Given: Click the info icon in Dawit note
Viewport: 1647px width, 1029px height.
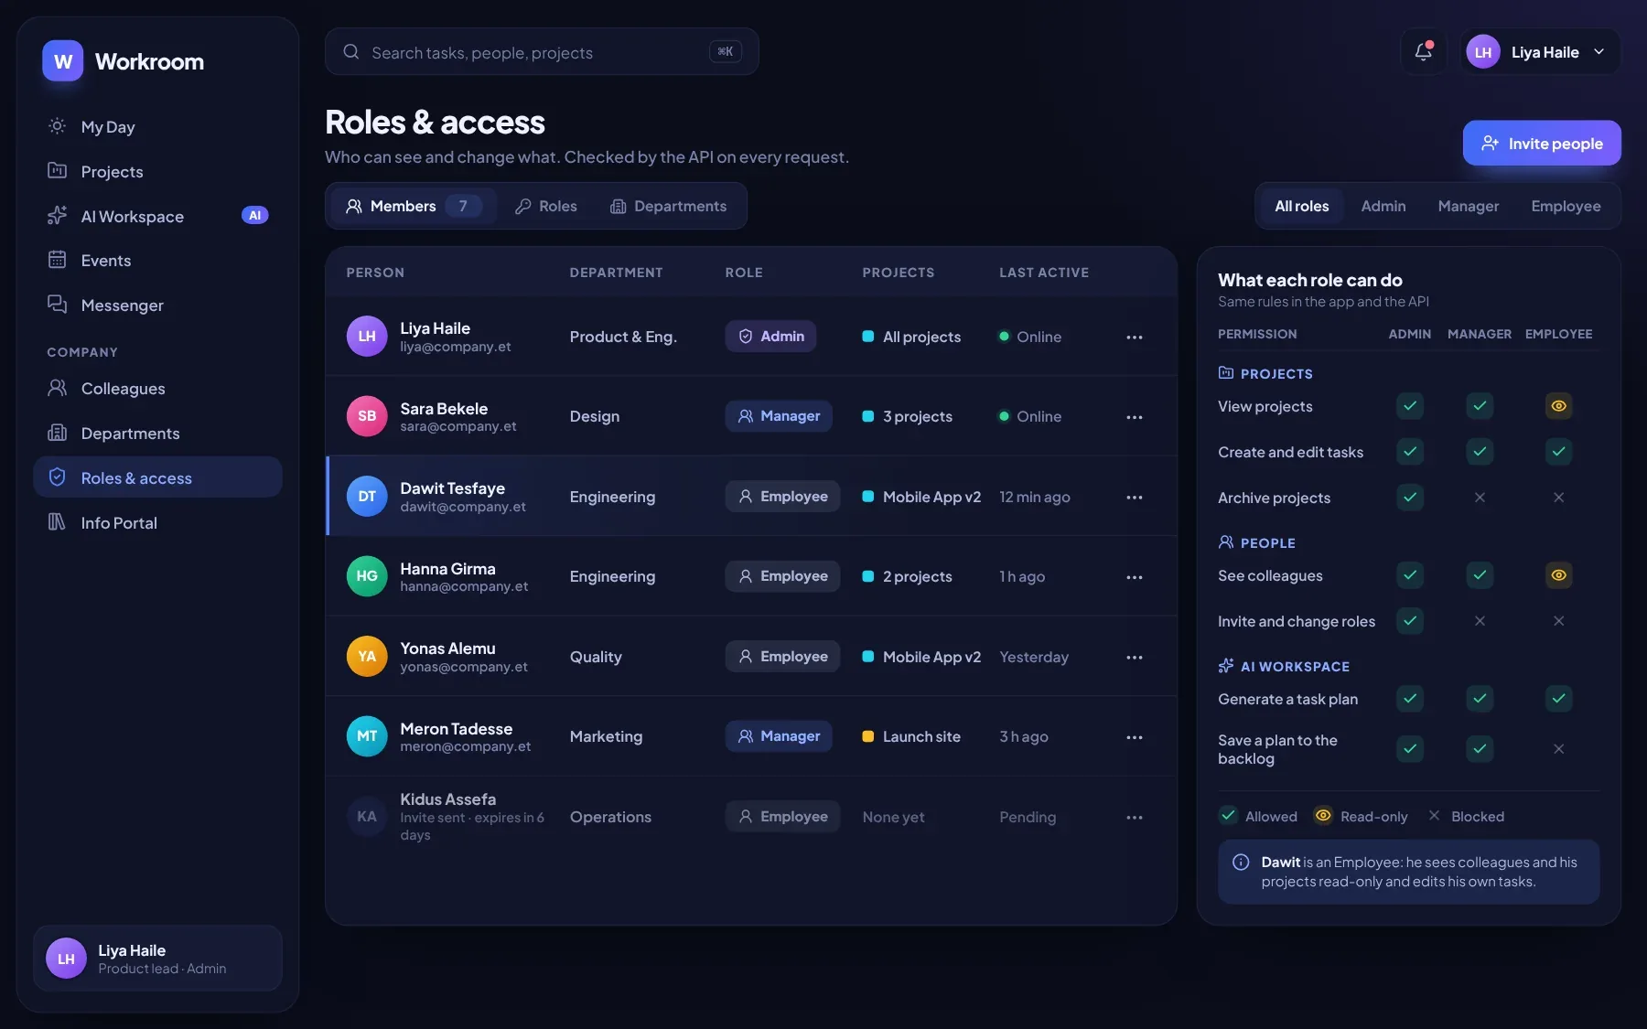Looking at the screenshot, I should [1241, 863].
